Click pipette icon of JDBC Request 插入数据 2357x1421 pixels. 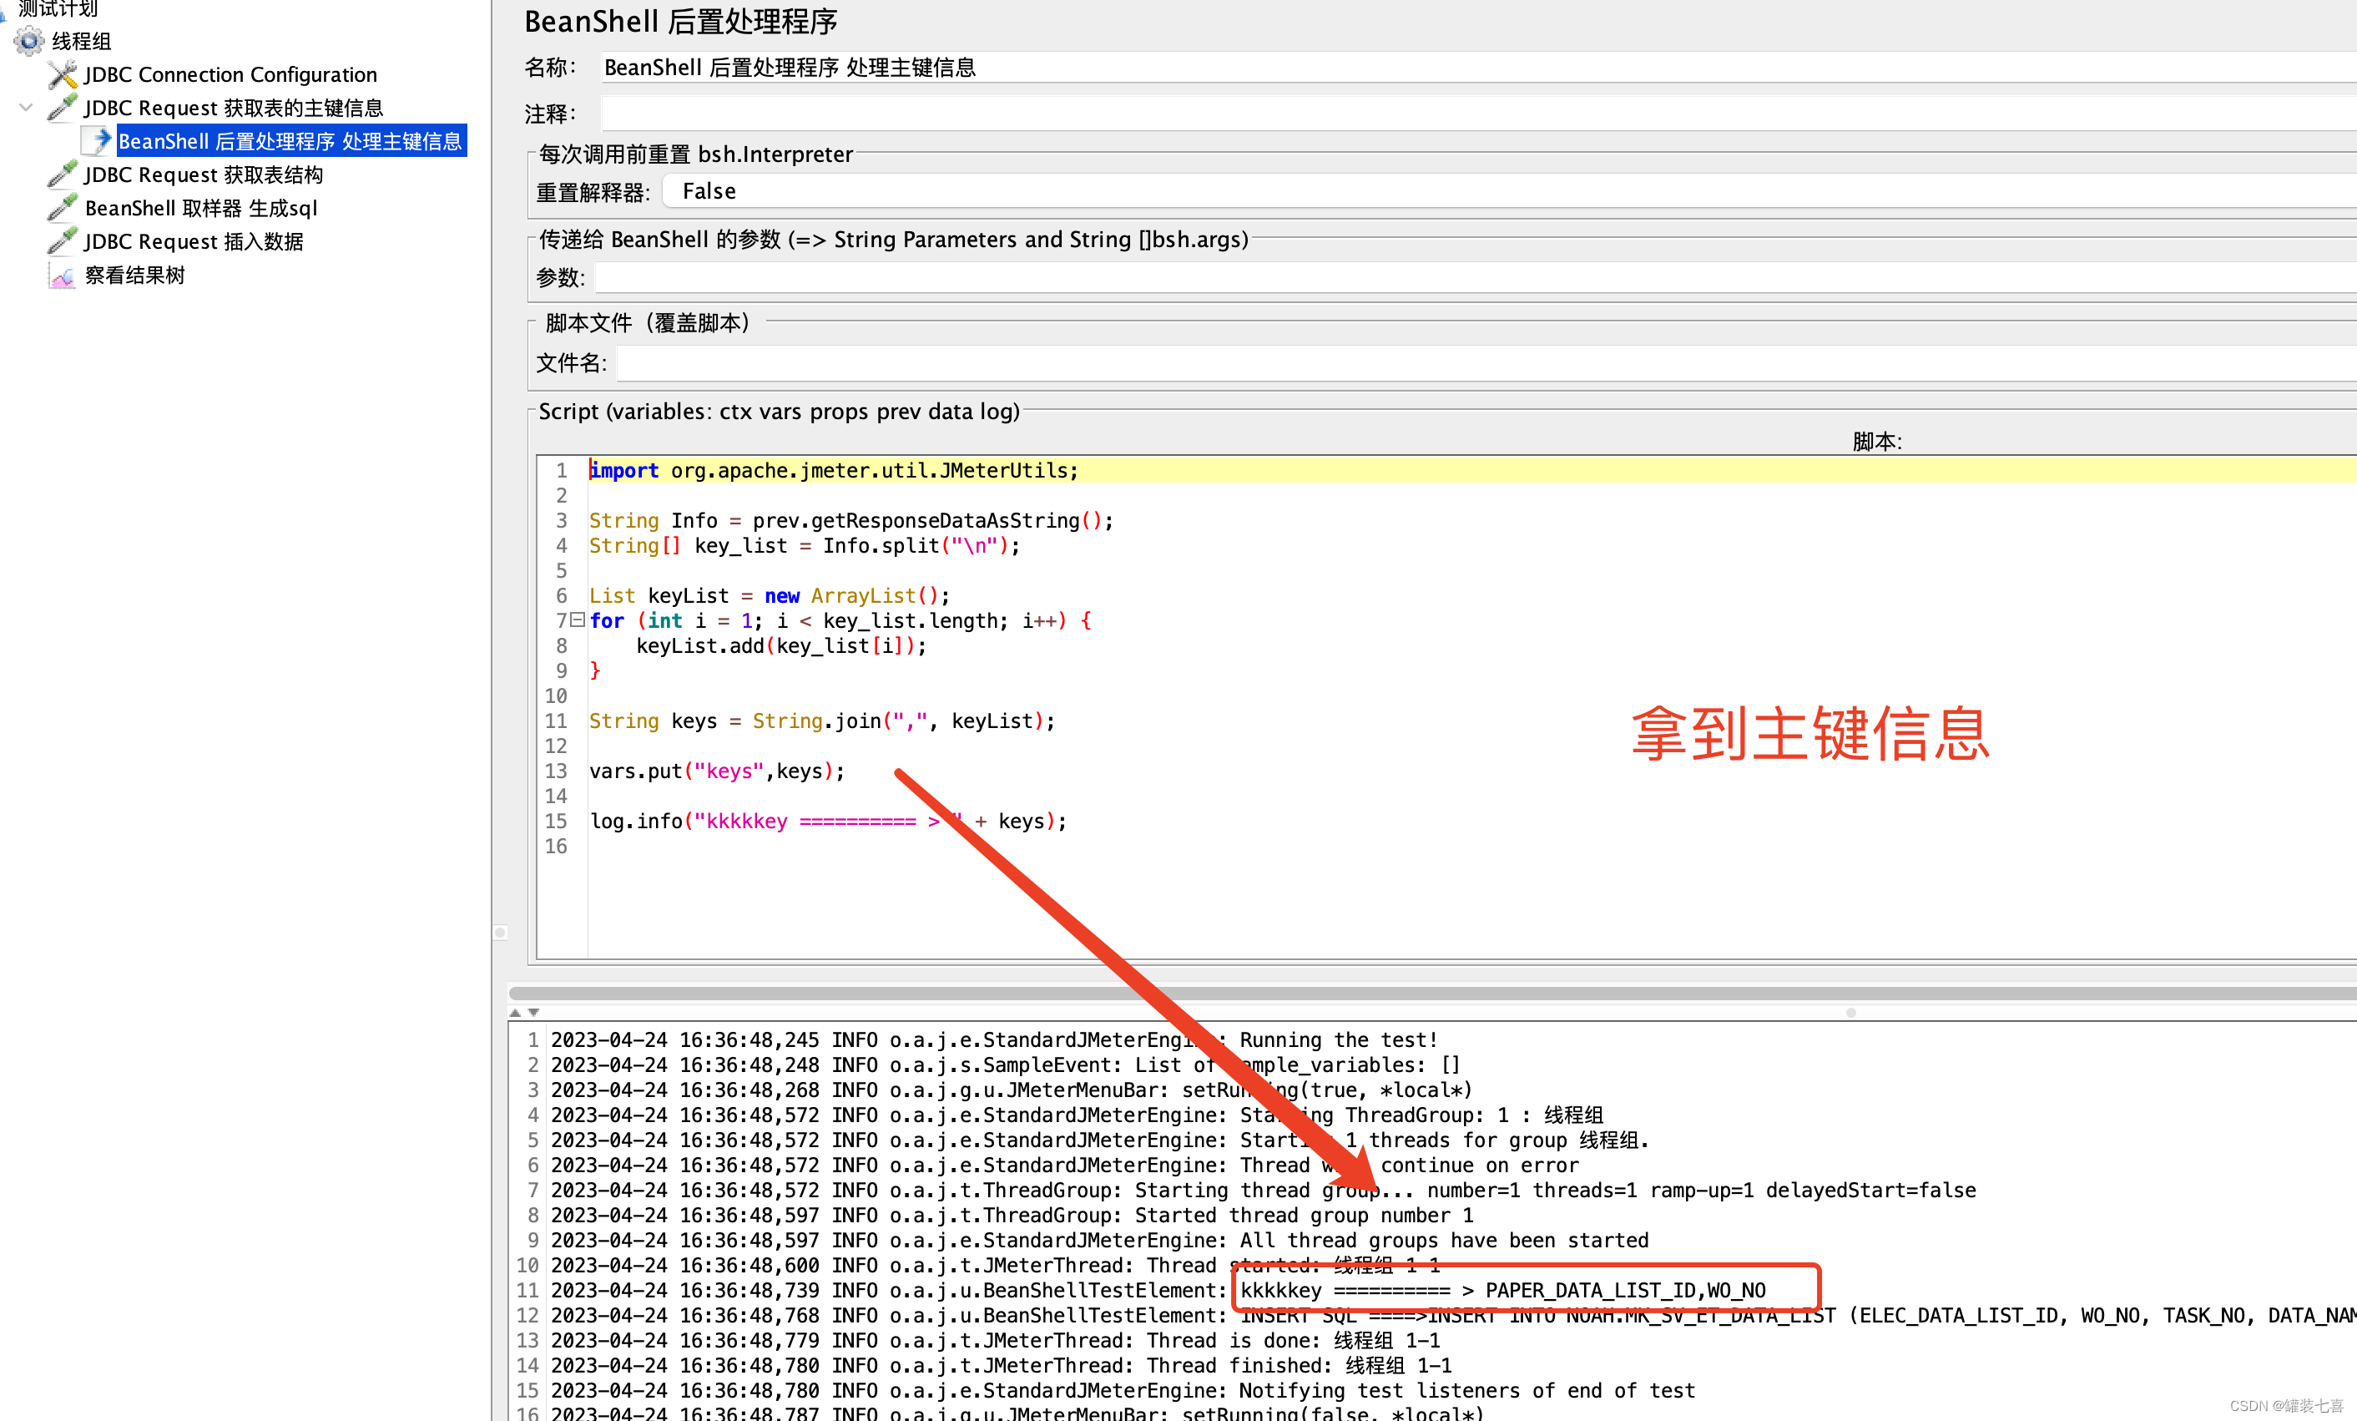62,242
